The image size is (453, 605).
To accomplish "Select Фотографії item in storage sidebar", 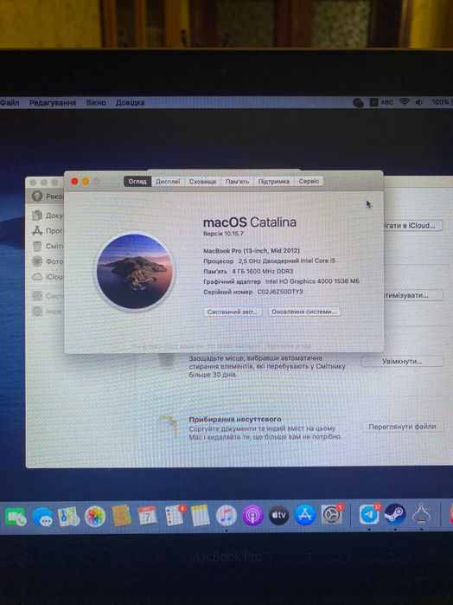I will click(x=48, y=261).
